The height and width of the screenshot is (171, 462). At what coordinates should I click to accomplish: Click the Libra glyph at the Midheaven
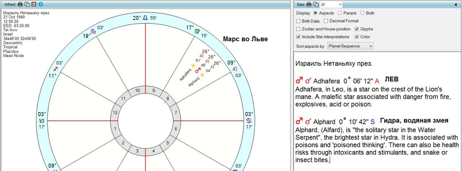coord(145,18)
